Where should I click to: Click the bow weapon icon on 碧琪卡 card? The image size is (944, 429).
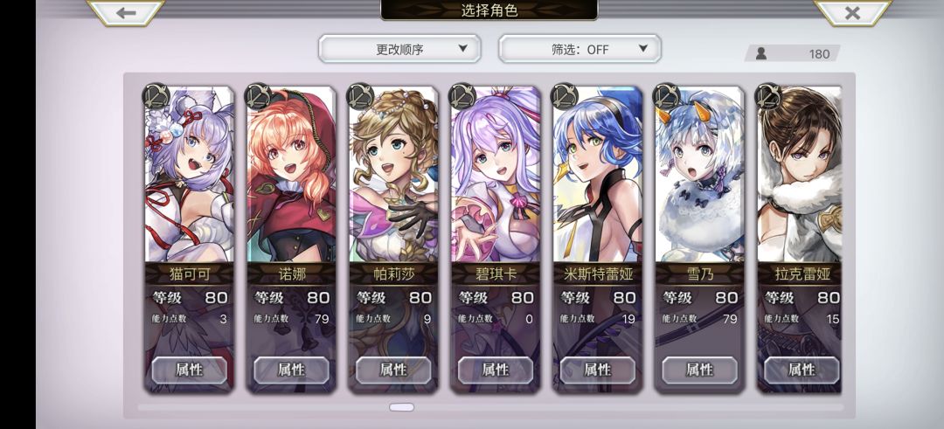(462, 96)
